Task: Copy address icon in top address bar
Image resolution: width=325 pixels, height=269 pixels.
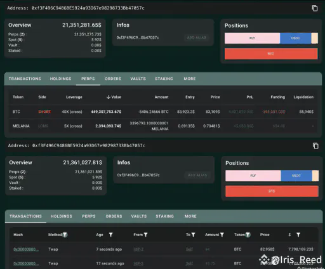Action: tap(315, 8)
